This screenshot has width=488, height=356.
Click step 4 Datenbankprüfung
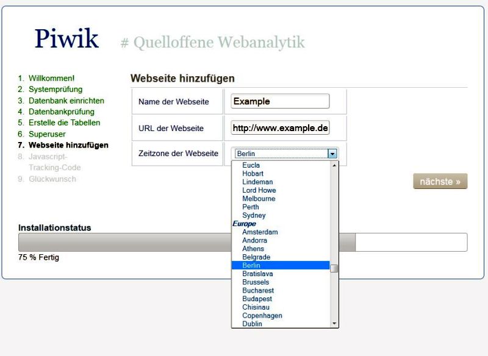62,112
